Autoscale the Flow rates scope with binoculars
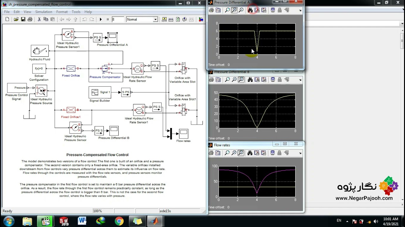The height and width of the screenshot is (227, 405). pos(250,153)
